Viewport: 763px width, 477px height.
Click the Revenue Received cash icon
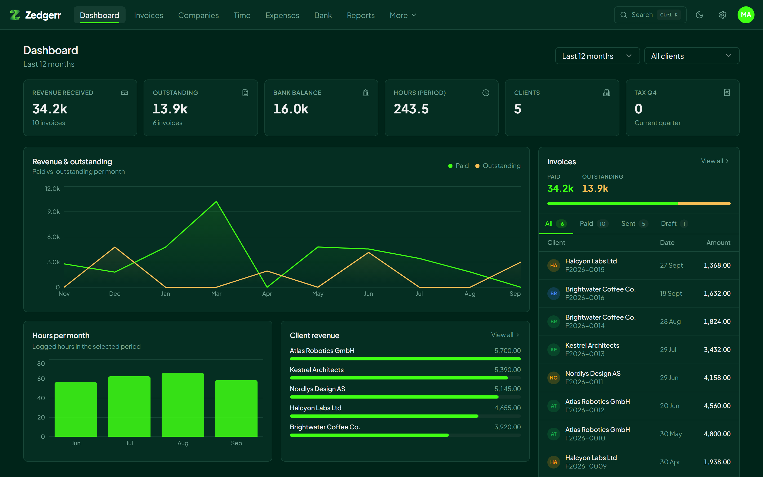click(x=125, y=93)
